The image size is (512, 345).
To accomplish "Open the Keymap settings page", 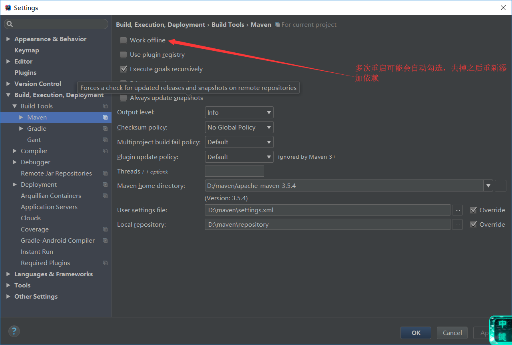I will click(27, 50).
